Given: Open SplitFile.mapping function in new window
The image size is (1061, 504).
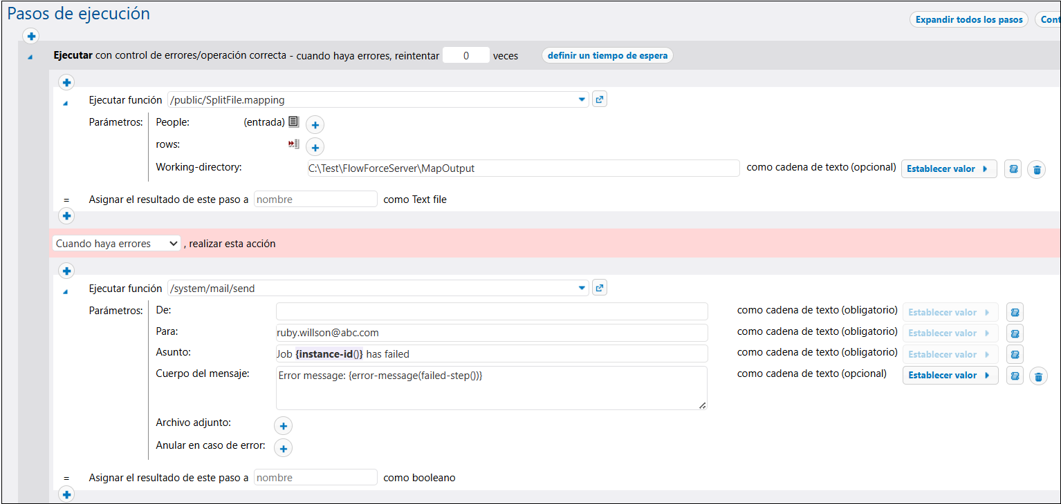Looking at the screenshot, I should click(x=600, y=99).
